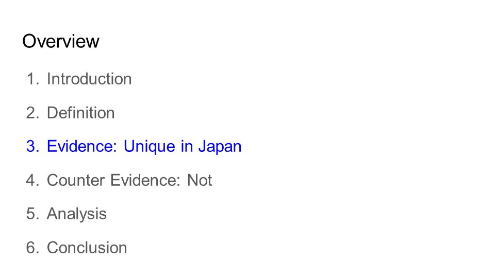Click the gray word Evidence: in item four
The height and width of the screenshot is (278, 495).
point(145,180)
